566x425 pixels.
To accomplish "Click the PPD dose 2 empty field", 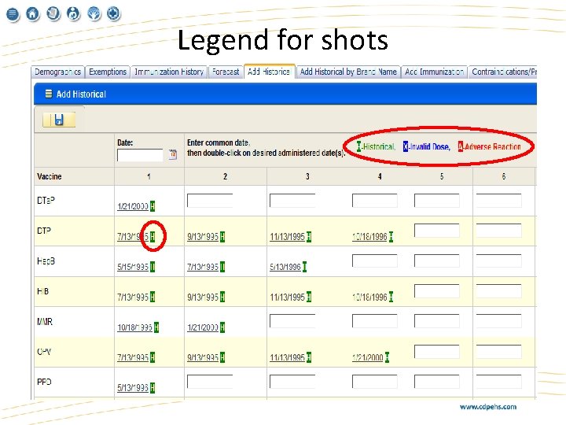I will coord(210,381).
